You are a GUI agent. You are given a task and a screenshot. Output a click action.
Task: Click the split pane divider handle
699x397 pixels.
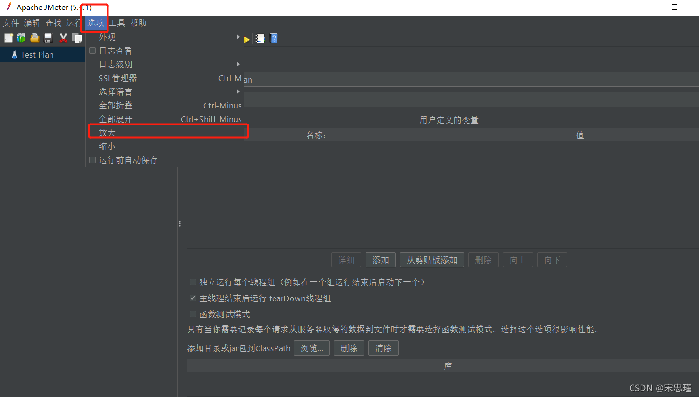[x=180, y=223]
